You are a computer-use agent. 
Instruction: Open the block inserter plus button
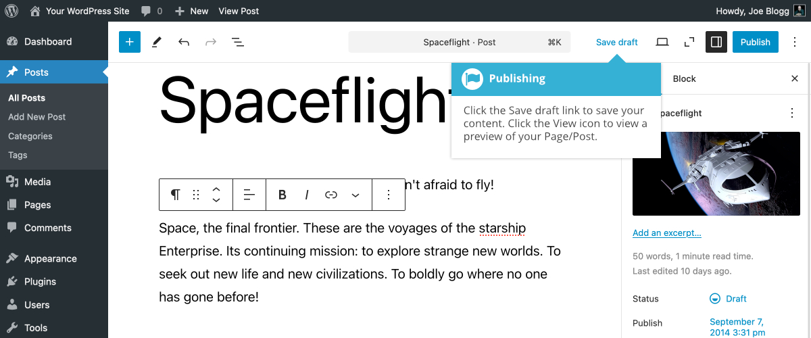(x=130, y=42)
